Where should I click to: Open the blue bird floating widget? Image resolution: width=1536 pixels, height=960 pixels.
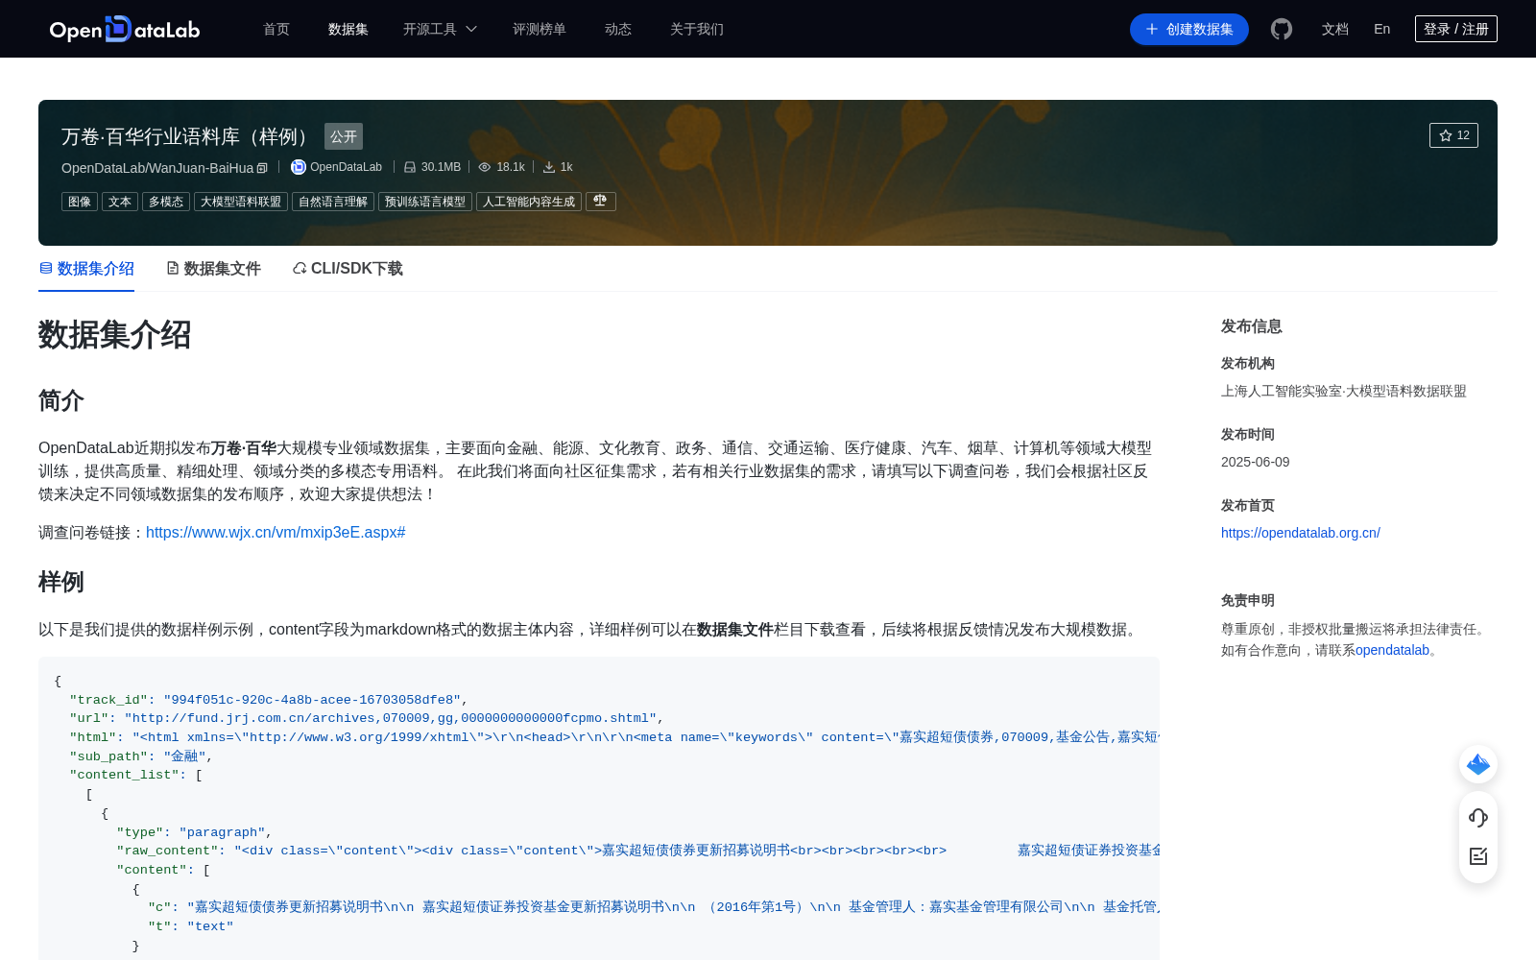pyautogui.click(x=1478, y=764)
